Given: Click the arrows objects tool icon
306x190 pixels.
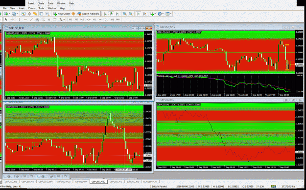Looking at the screenshot, I should tap(61, 20).
